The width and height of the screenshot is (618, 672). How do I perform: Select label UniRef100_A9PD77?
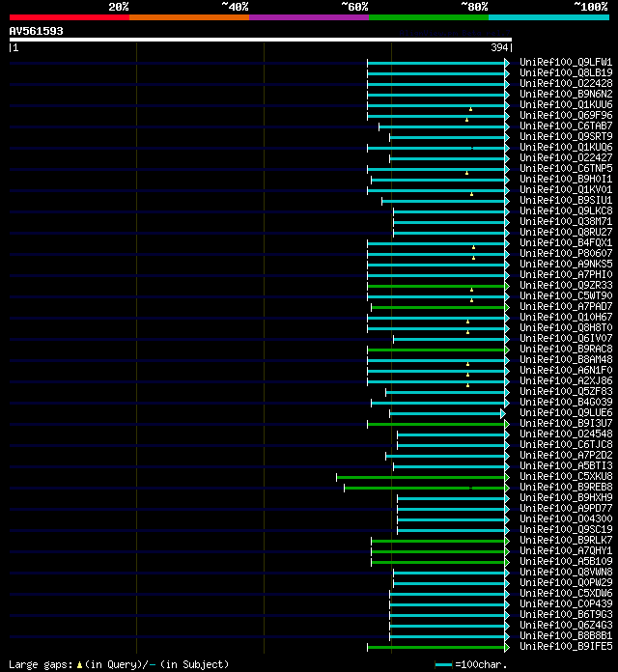(566, 508)
